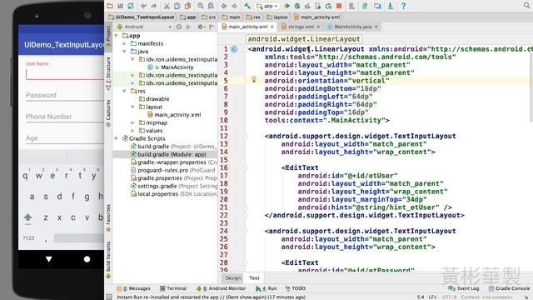Click the SDK Manager download icon
The width and height of the screenshot is (533, 300).
pos(391,6)
